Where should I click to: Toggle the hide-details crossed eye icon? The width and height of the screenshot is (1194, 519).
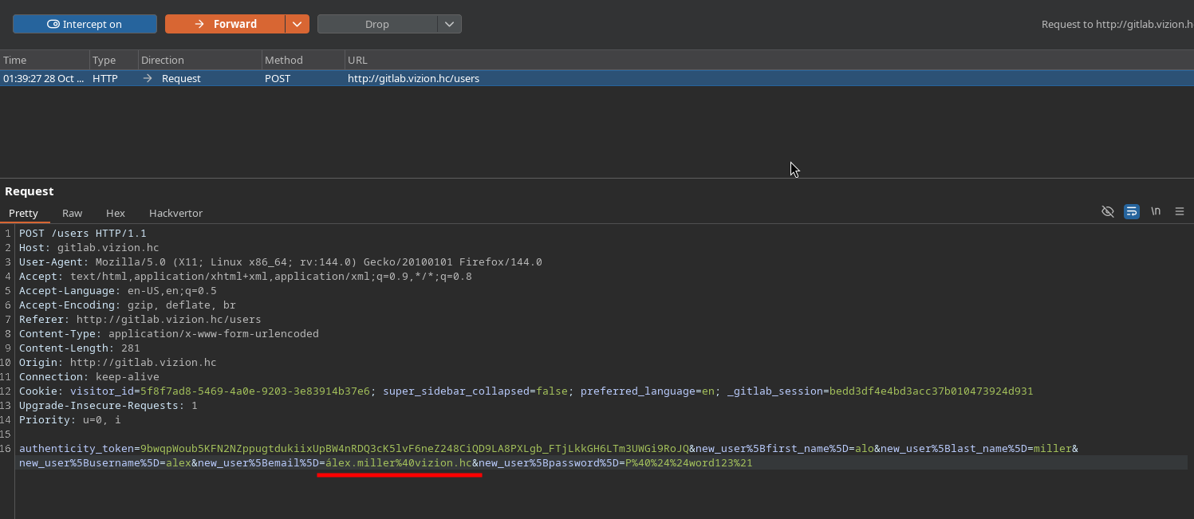coord(1107,211)
